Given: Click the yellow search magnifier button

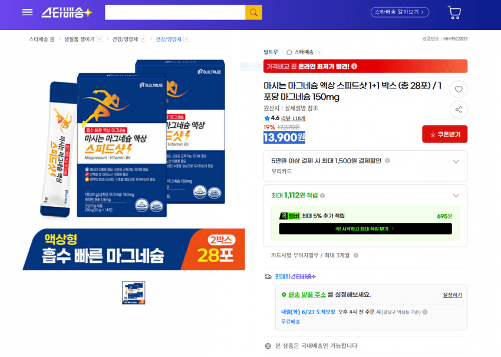Looking at the screenshot, I should pos(253,12).
